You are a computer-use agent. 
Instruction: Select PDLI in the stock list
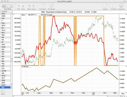[5, 33]
